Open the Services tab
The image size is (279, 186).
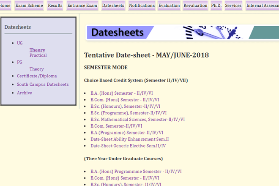pyautogui.click(x=233, y=5)
